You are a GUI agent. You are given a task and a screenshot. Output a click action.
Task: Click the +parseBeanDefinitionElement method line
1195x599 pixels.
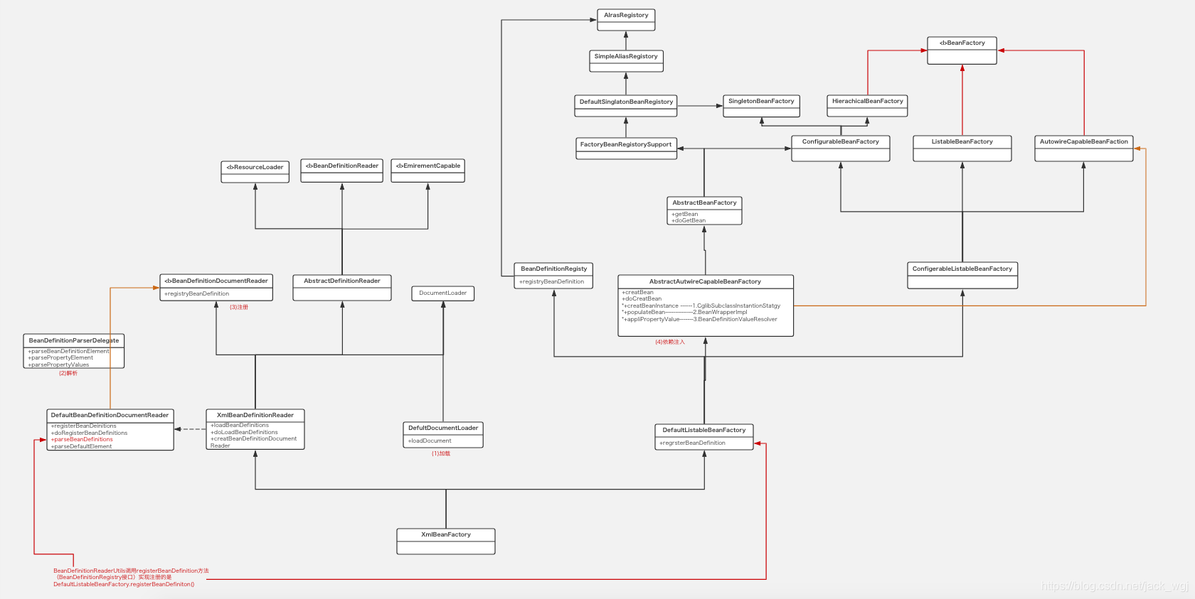tap(68, 351)
